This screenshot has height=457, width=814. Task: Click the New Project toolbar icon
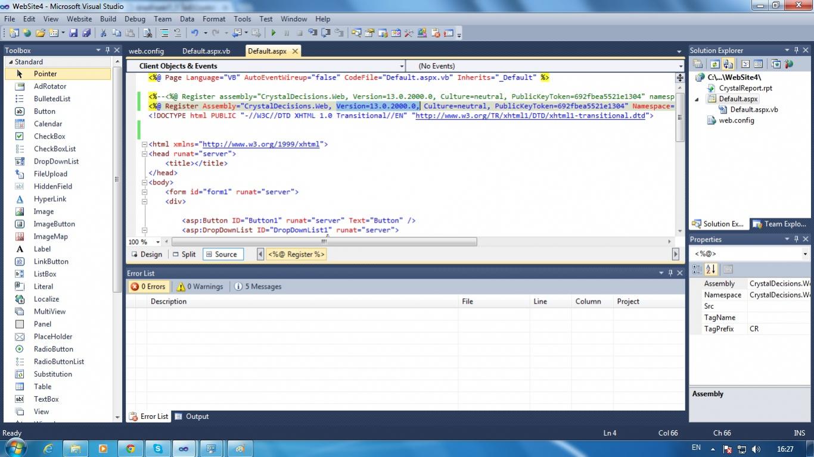point(14,33)
